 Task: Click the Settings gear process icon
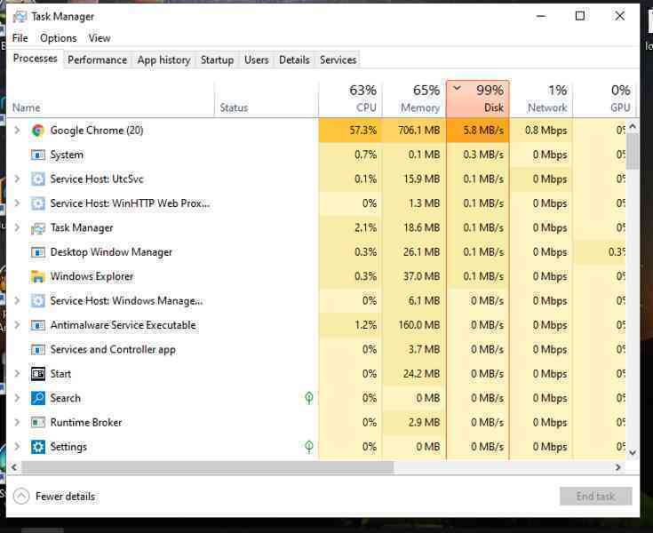click(x=38, y=447)
